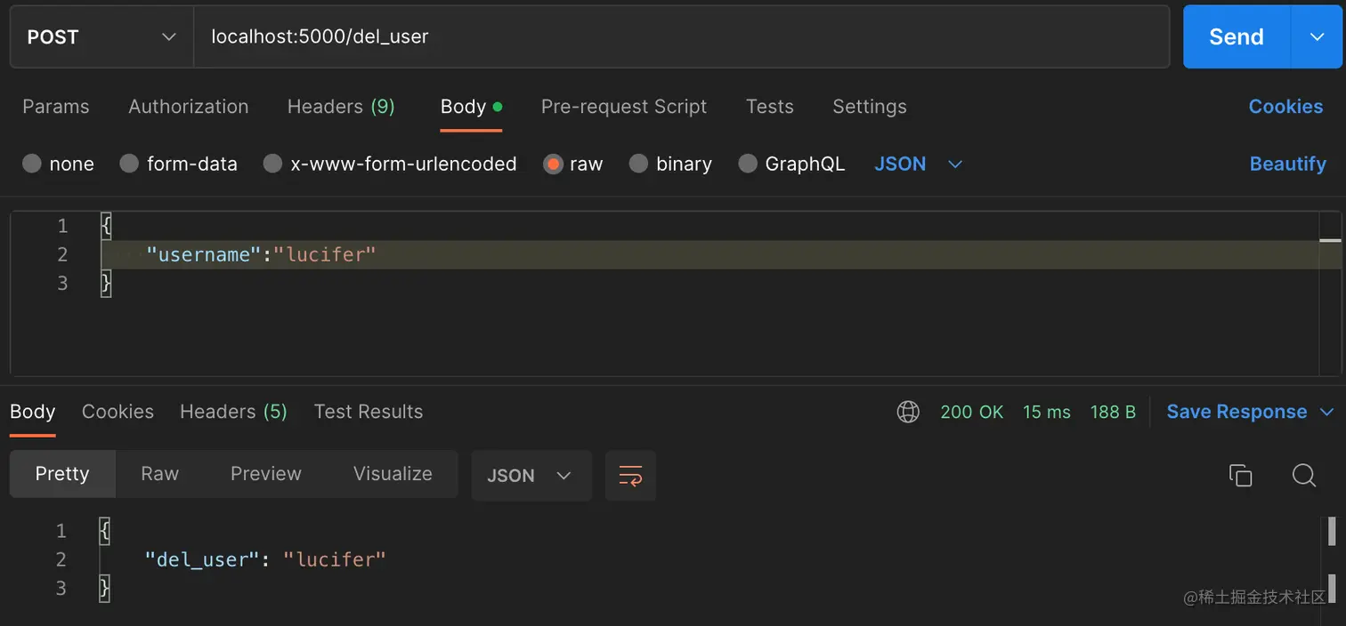Open response Headers (5) tab

click(233, 412)
